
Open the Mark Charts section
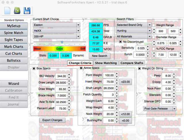click(x=14, y=46)
